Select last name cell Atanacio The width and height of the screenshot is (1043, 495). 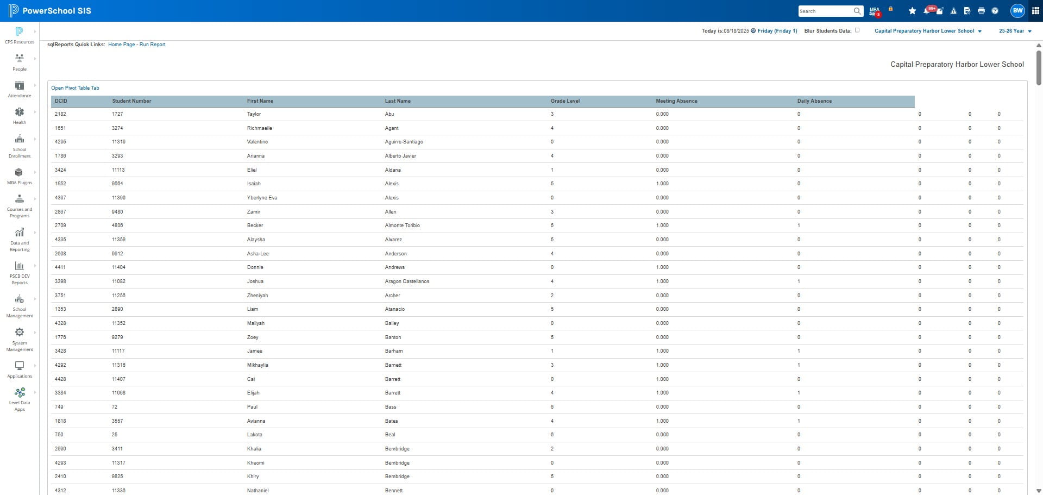[x=395, y=309]
